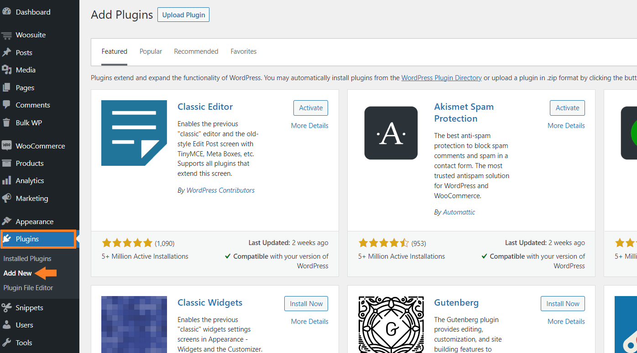Click the Comments speech bubble icon
637x353 pixels.
6,105
